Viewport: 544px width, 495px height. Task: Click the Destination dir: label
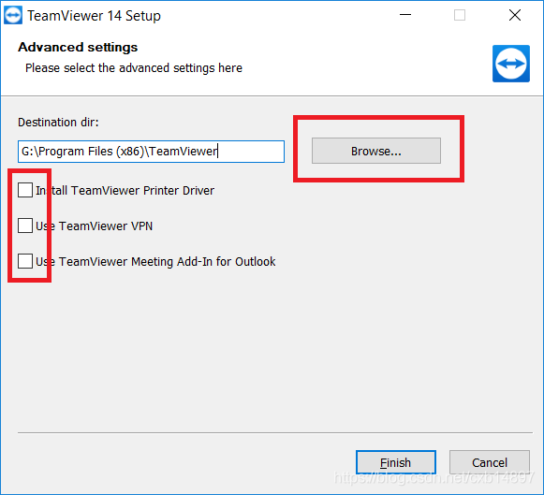tap(58, 123)
